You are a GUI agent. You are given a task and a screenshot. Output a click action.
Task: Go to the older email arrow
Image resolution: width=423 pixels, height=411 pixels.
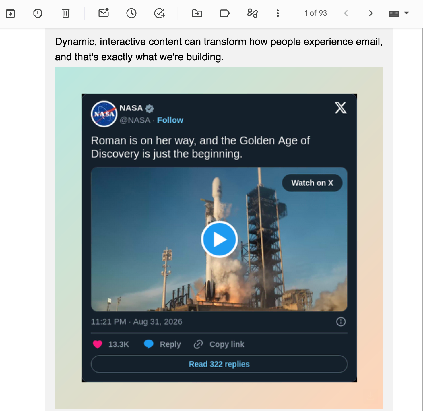[x=371, y=13]
